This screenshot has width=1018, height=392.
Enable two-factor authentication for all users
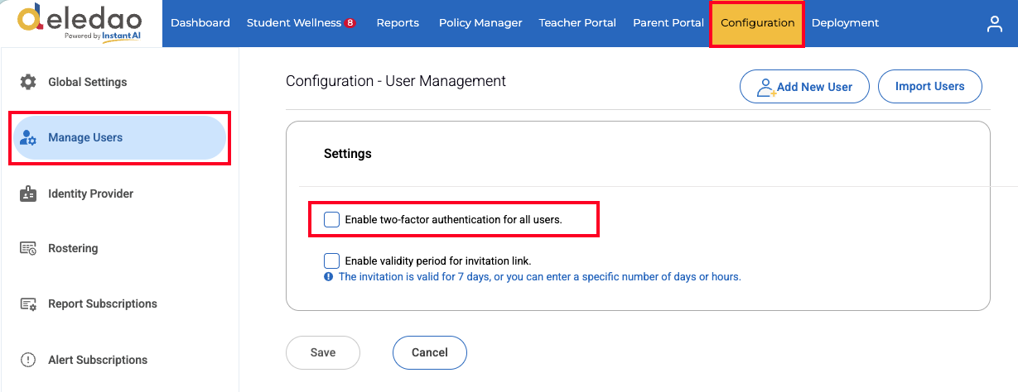click(x=331, y=219)
